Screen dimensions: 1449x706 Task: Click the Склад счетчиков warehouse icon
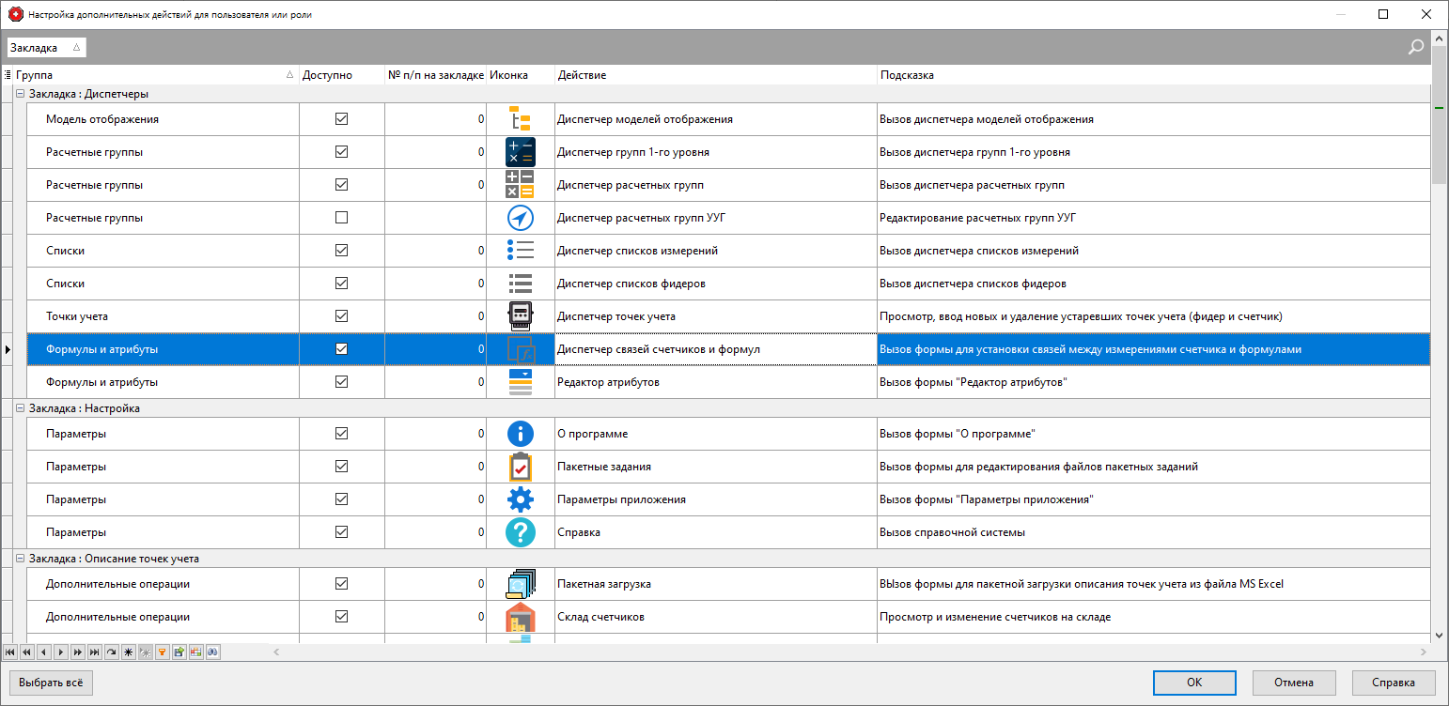520,616
